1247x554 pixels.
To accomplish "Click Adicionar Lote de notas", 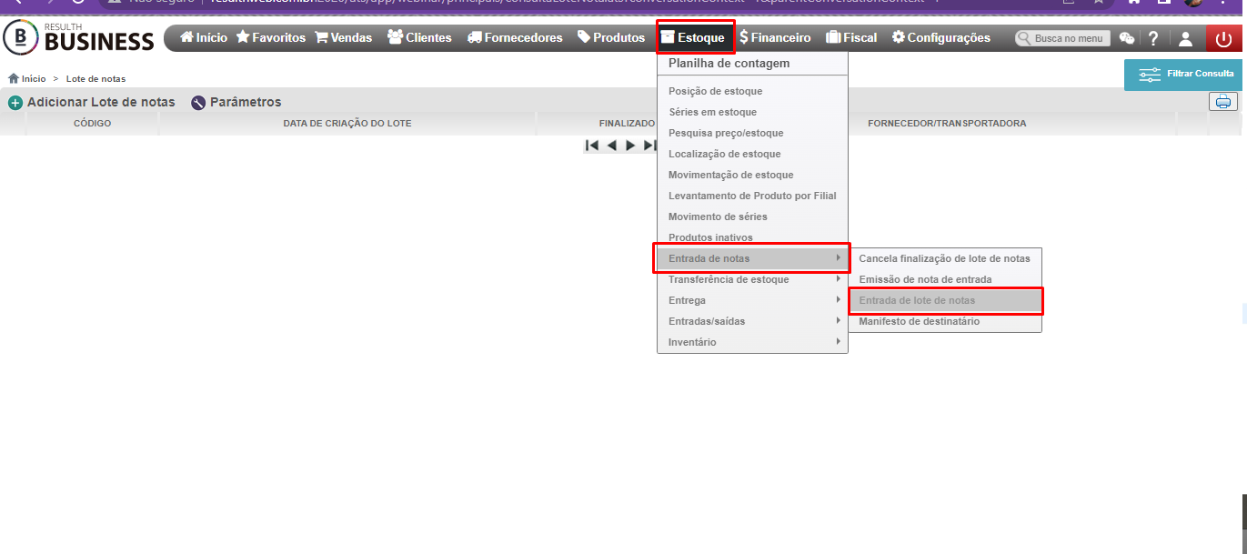I will [x=92, y=103].
